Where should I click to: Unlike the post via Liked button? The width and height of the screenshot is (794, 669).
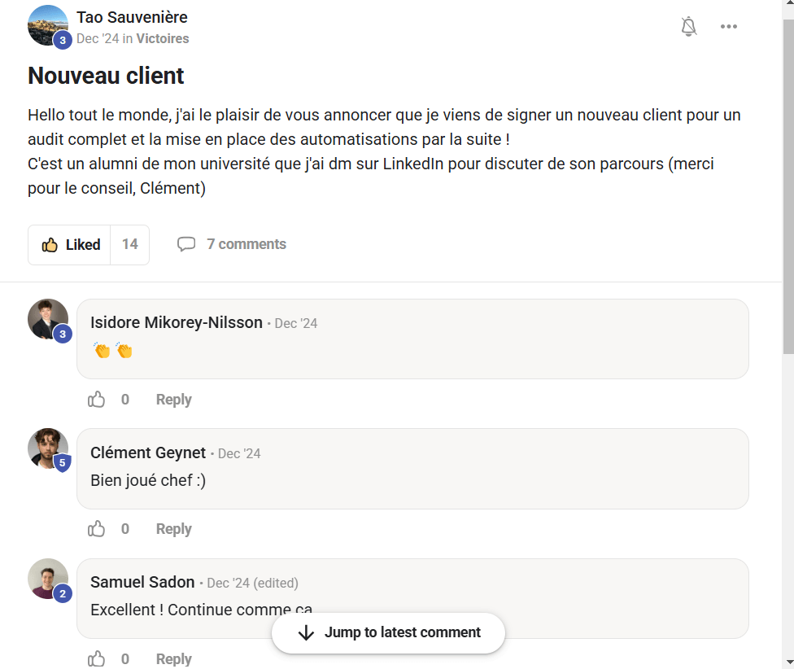(70, 245)
